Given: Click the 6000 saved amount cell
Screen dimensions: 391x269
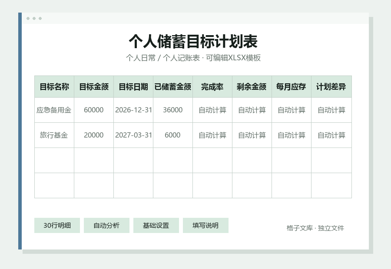Looking at the screenshot, I should pos(173,135).
